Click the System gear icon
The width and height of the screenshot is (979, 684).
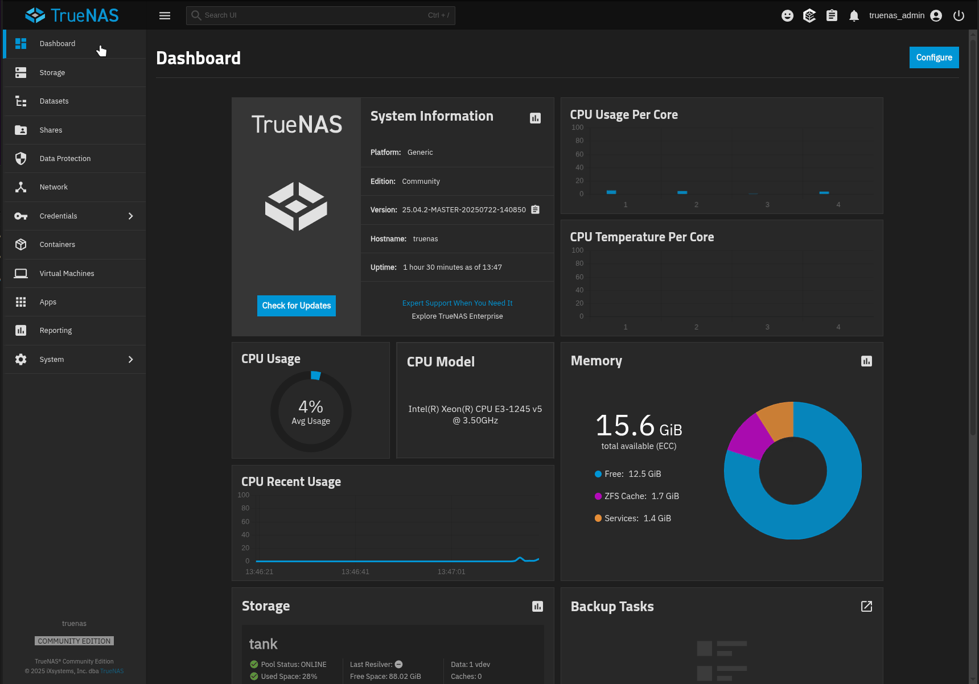[x=21, y=359]
